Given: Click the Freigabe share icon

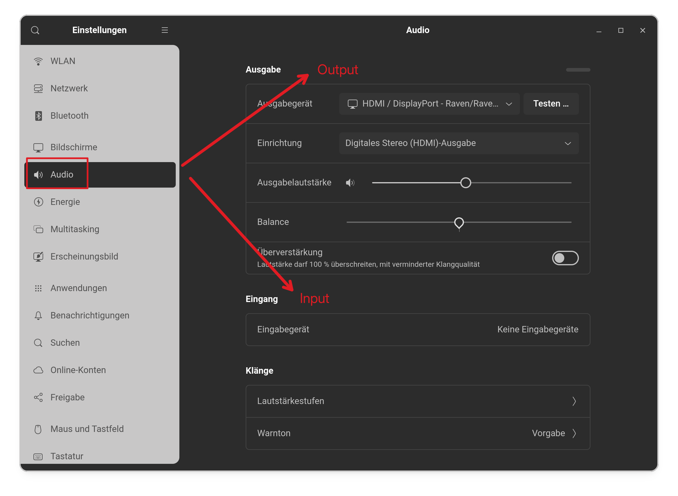Looking at the screenshot, I should (38, 397).
